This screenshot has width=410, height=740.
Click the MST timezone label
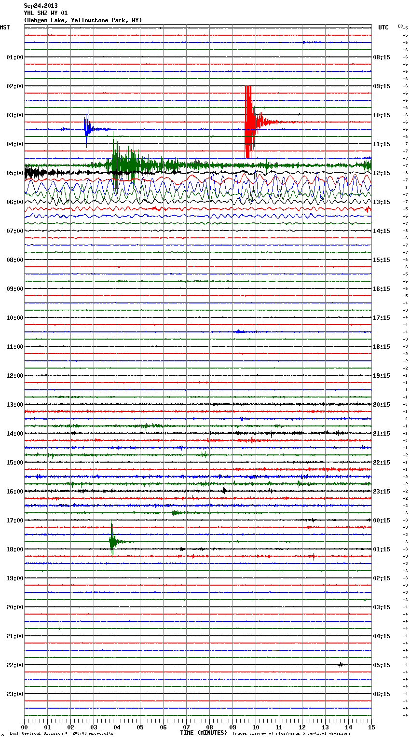coord(5,27)
